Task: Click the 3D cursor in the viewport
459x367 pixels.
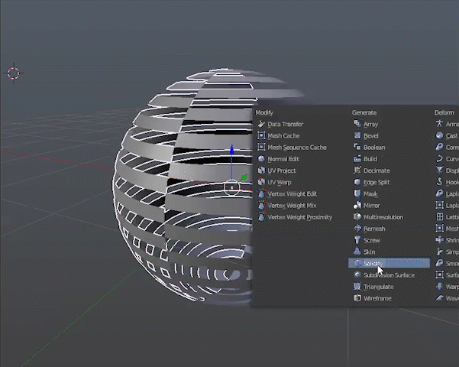Action: pyautogui.click(x=14, y=73)
